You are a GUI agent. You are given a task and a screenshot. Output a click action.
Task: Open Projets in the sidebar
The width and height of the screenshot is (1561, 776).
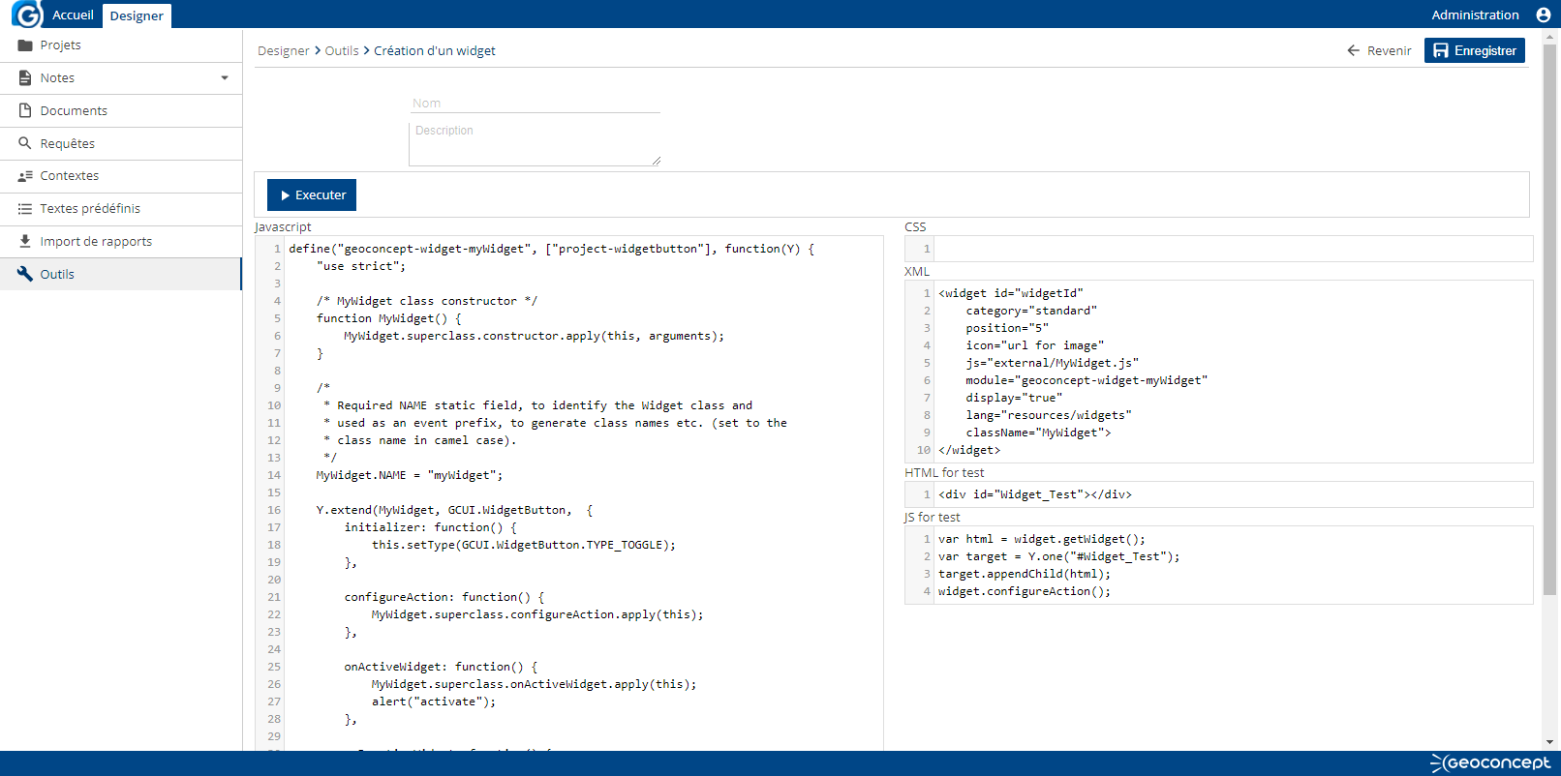[x=121, y=45]
